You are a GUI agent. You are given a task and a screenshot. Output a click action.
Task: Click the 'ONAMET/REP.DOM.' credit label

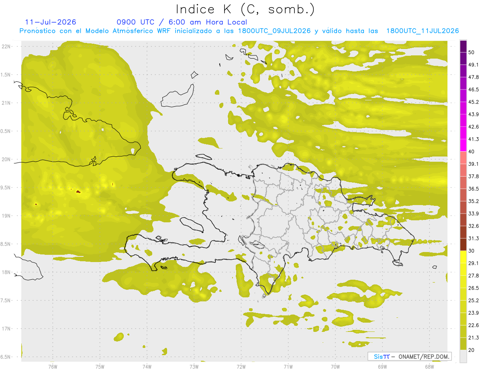(424, 356)
